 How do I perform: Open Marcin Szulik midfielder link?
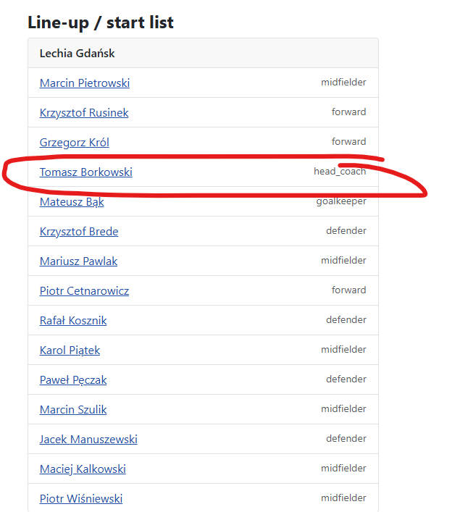click(x=73, y=410)
